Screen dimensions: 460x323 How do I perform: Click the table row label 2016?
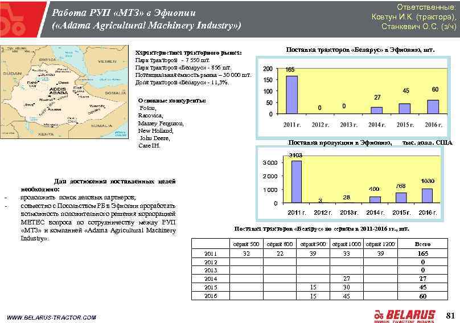coord(210,296)
